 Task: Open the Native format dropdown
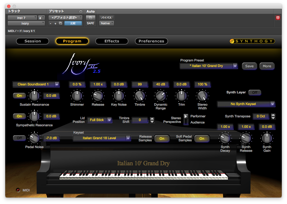[x=107, y=23]
